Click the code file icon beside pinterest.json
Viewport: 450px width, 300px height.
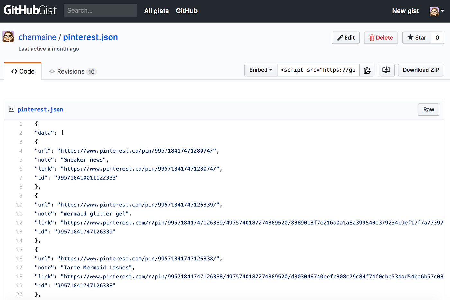pyautogui.click(x=12, y=109)
